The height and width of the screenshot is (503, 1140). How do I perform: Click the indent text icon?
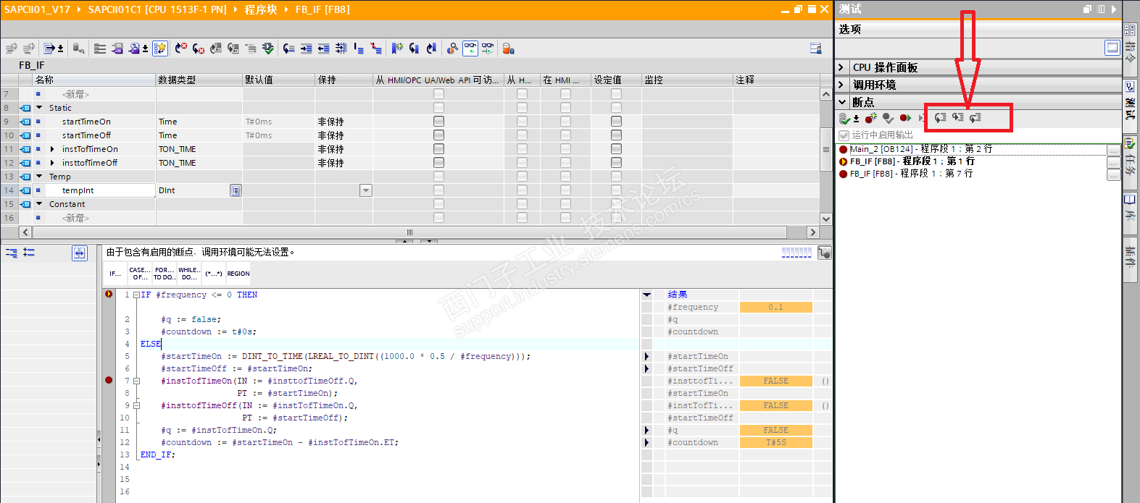click(306, 48)
